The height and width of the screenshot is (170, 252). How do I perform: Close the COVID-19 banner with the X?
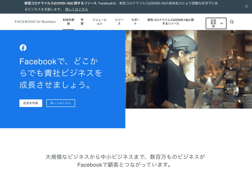coord(247,6)
